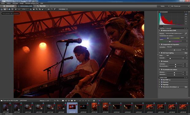Toggle DxO Smart Lighting checkbox
This screenshot has height=115, width=190.
161,53
